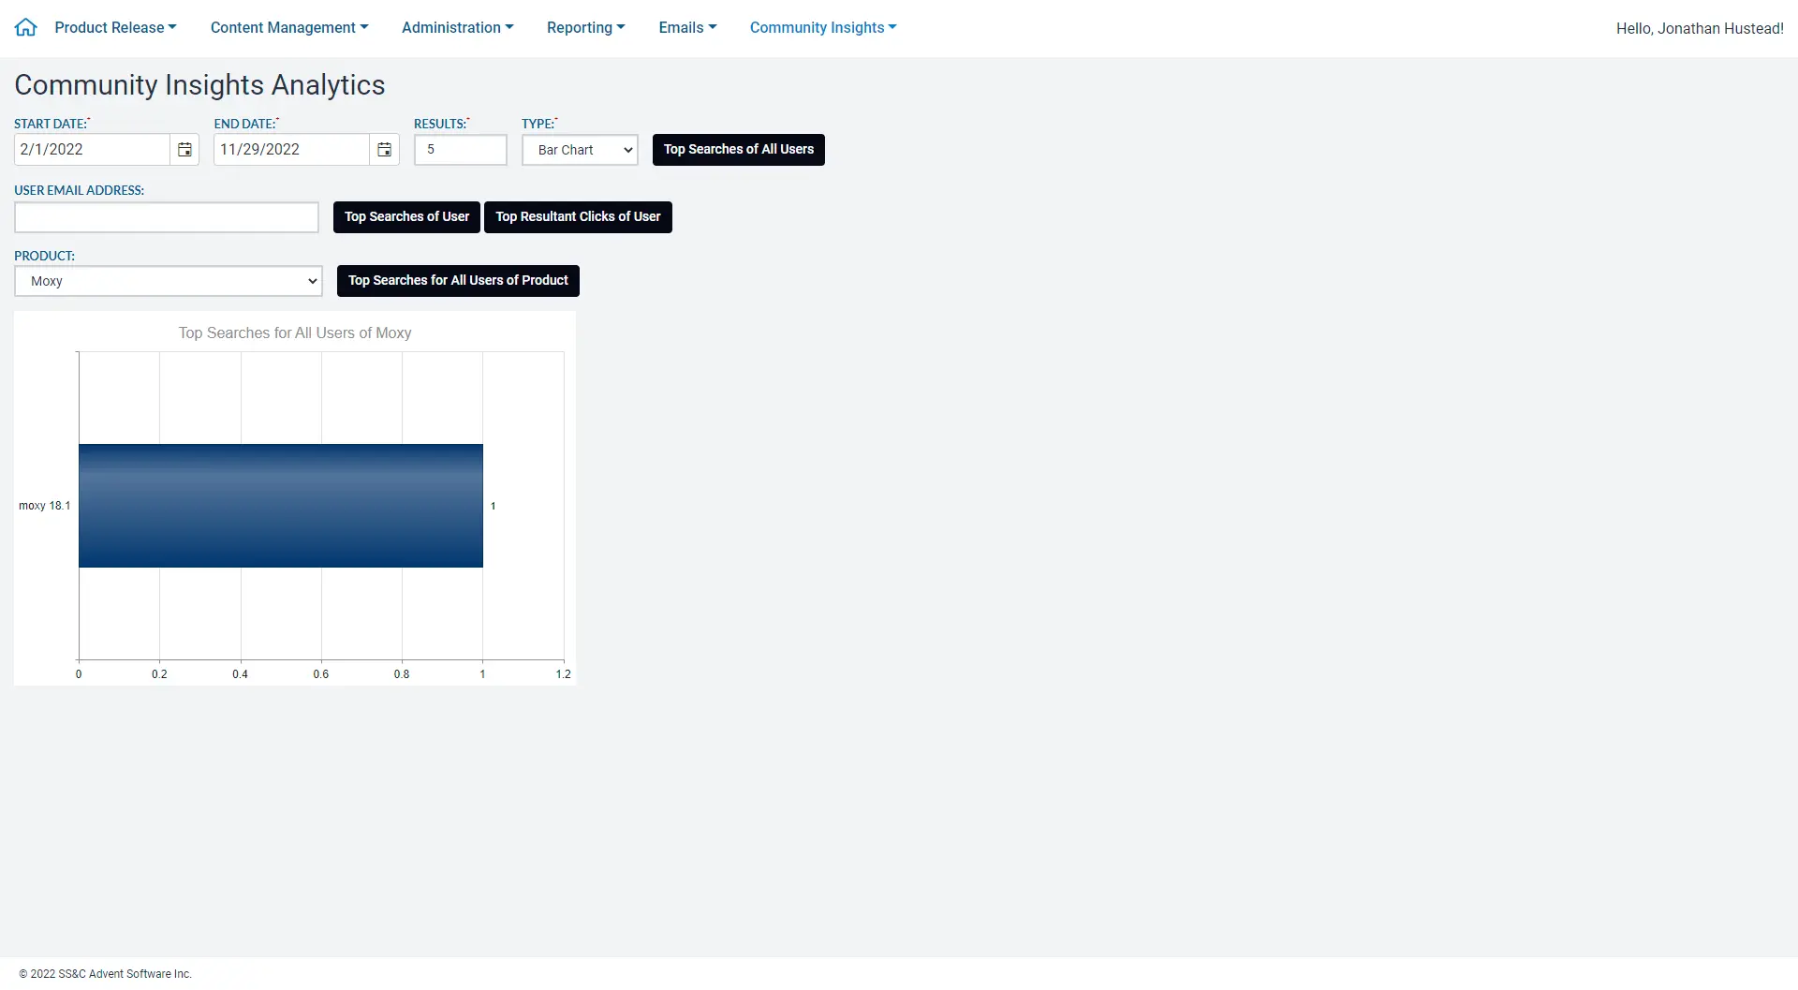
Task: Click the Start Date text field
Action: pyautogui.click(x=92, y=150)
